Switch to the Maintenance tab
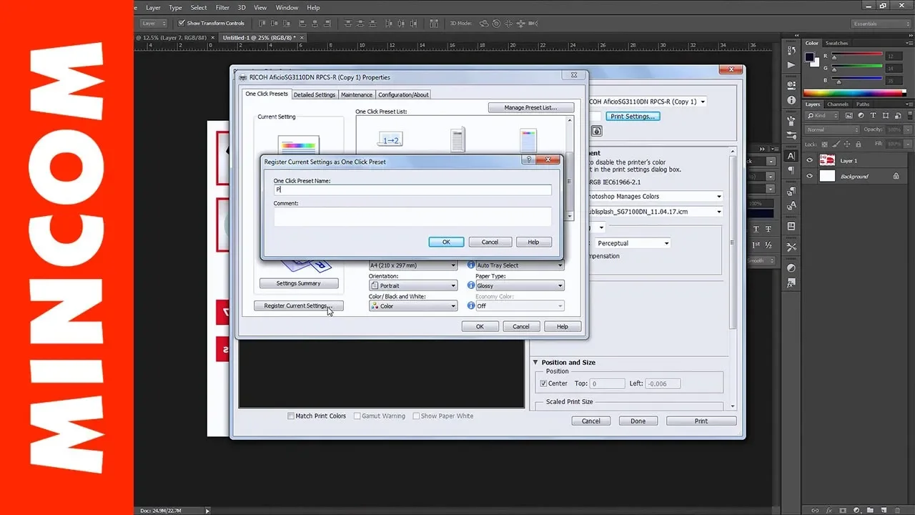The width and height of the screenshot is (915, 515). click(x=356, y=94)
